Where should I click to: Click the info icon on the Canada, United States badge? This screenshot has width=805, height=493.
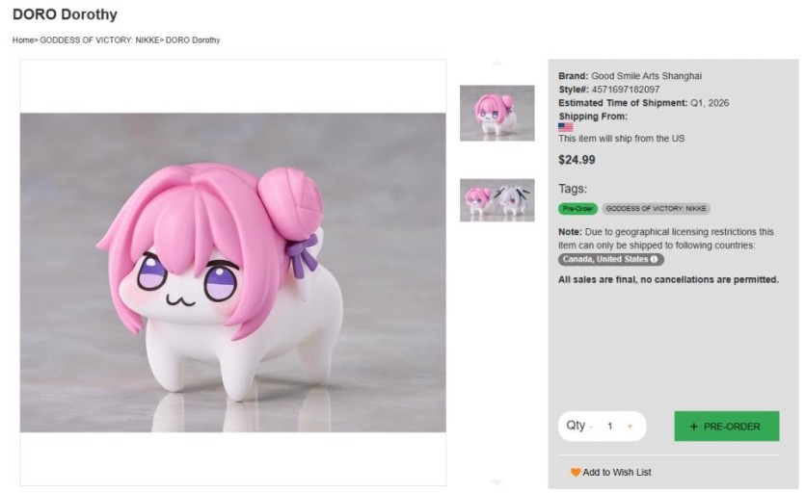click(x=655, y=260)
